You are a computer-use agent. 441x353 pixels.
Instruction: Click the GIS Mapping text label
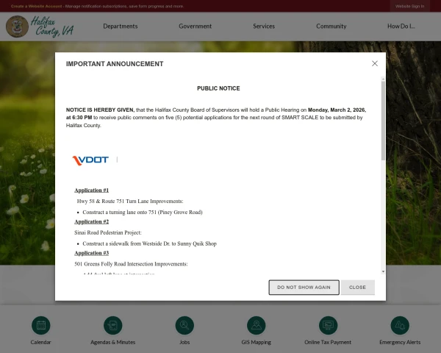257,342
